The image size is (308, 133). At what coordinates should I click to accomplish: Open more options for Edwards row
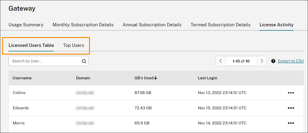(291, 108)
